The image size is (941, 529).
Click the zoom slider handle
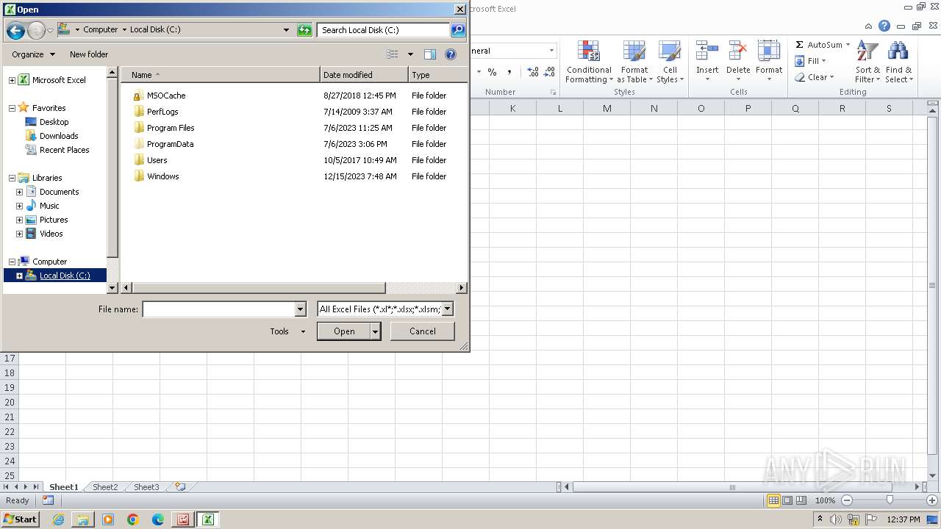(890, 500)
